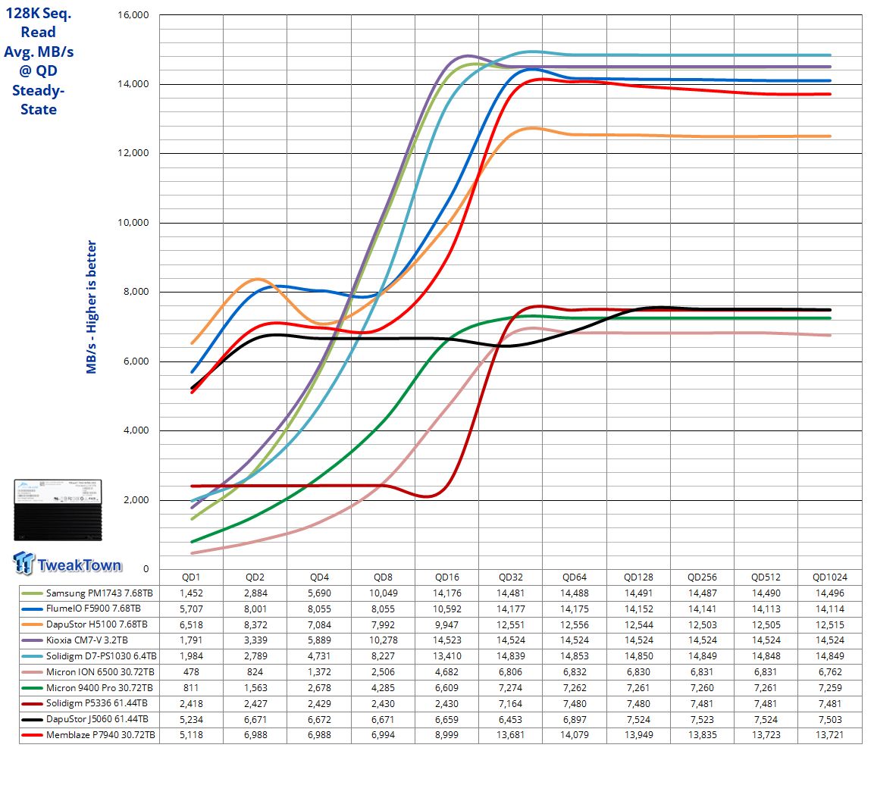874x801 pixels.
Task: Click the Kioxia CM7-V purple legend swatch
Action: (32, 640)
